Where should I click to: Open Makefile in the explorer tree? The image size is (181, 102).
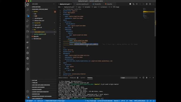36,37
